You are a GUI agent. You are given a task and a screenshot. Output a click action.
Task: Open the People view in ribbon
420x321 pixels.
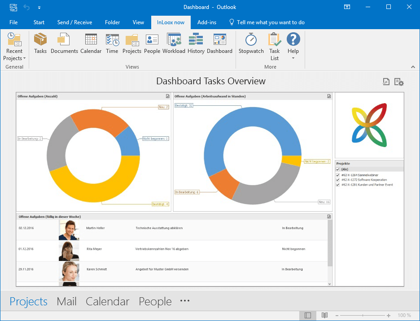pyautogui.click(x=152, y=43)
